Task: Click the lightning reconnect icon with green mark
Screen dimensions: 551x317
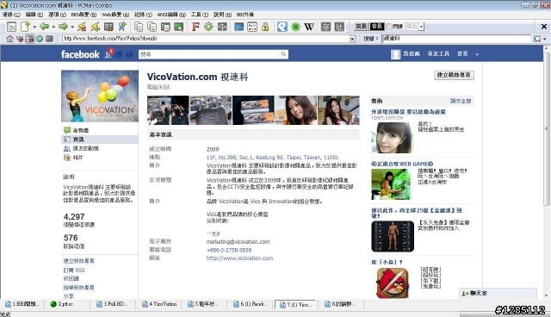Action: tap(96, 27)
